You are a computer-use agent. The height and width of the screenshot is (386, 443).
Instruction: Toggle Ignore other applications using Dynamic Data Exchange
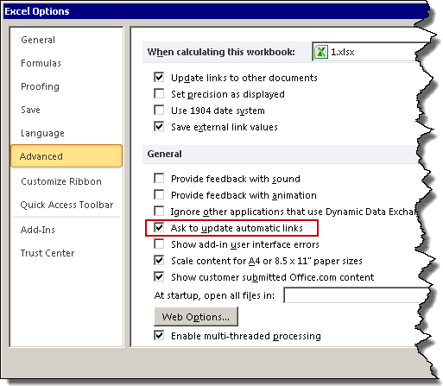click(159, 211)
